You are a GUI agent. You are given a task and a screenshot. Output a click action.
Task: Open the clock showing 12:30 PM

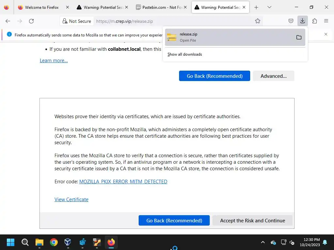coord(310,242)
